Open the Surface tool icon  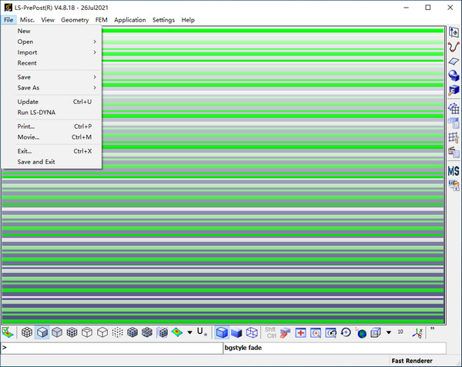pos(454,62)
